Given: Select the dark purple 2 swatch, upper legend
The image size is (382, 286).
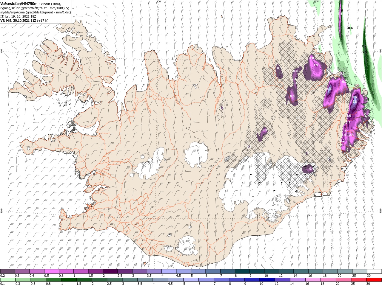Looking at the screenshot, I should [110, 271].
